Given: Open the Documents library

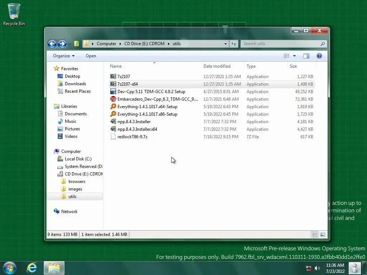Looking at the screenshot, I should (76, 114).
